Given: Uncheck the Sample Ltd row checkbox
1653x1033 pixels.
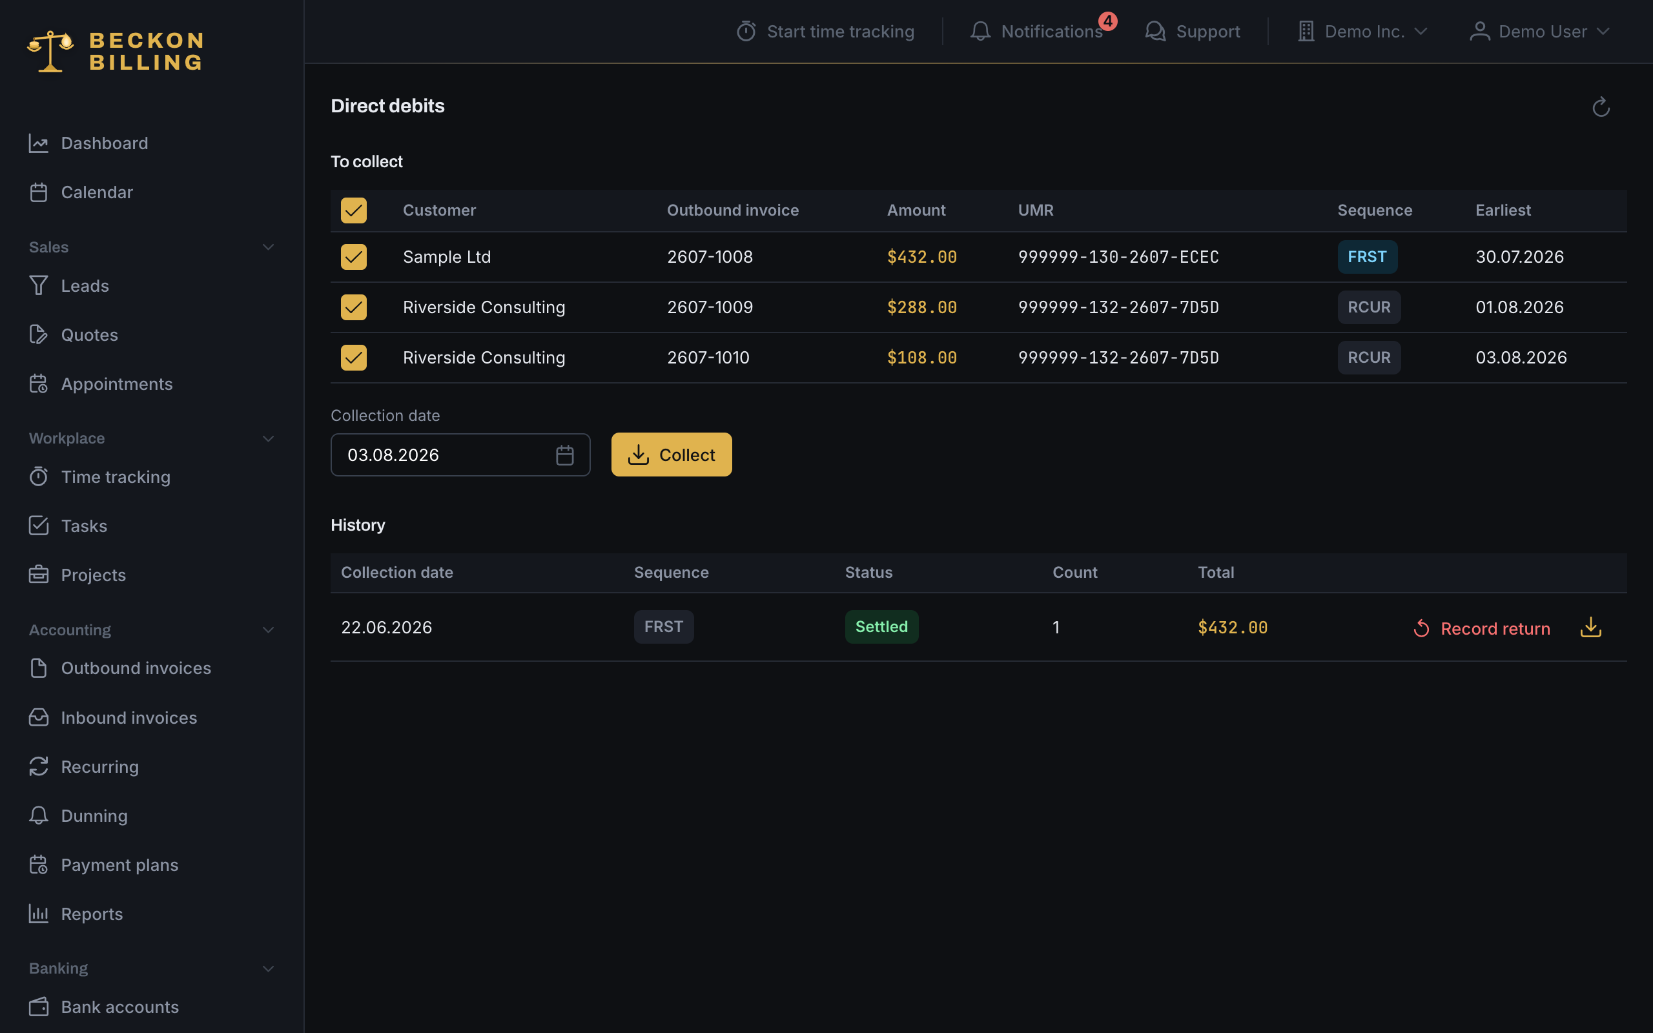Looking at the screenshot, I should tap(354, 257).
